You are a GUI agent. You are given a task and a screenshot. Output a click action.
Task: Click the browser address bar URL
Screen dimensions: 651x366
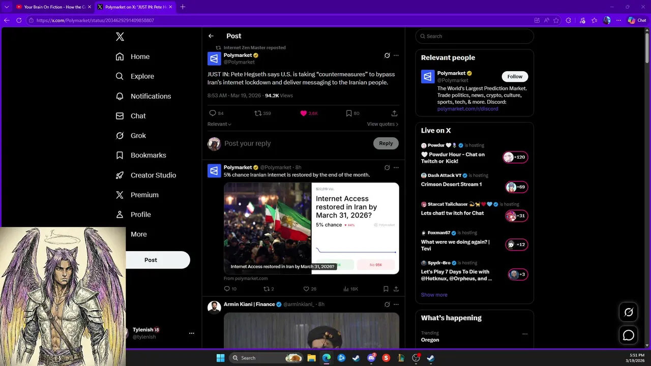[x=95, y=20]
